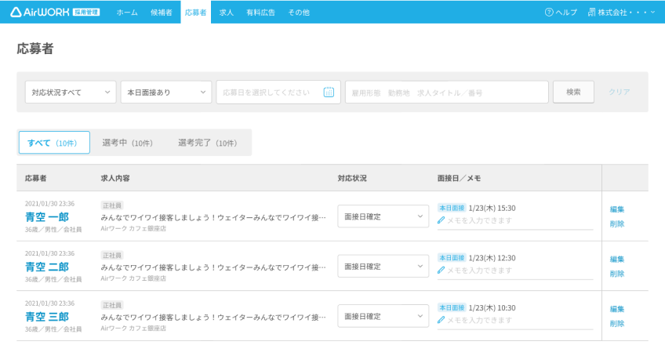
Task: Open the ヘルプ link
Action: (x=561, y=13)
